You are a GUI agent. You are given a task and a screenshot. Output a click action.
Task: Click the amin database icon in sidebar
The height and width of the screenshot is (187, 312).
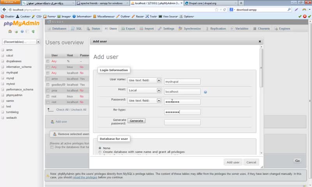pyautogui.click(x=3, y=50)
